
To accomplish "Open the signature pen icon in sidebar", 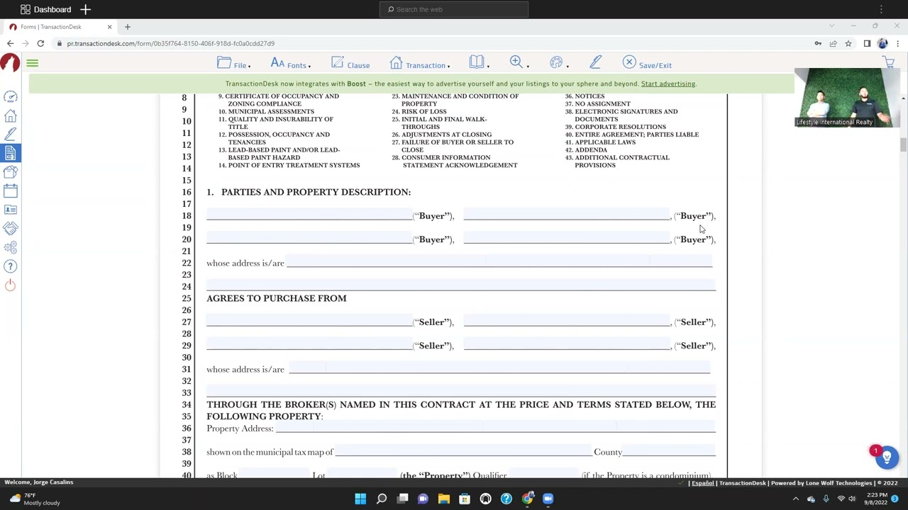I will [x=11, y=134].
